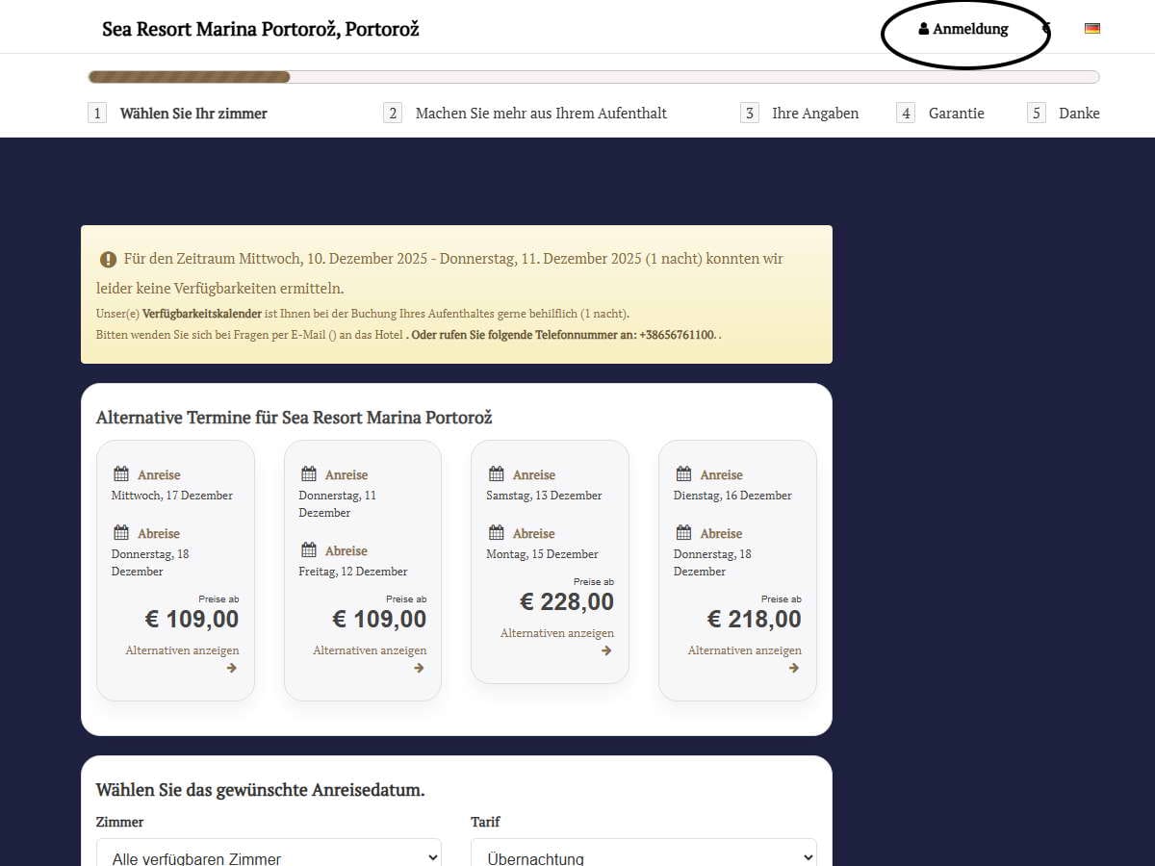Screen dimensions: 1155x866
Task: Click the arrow under the 17 Dezember alternative
Action: point(231,668)
